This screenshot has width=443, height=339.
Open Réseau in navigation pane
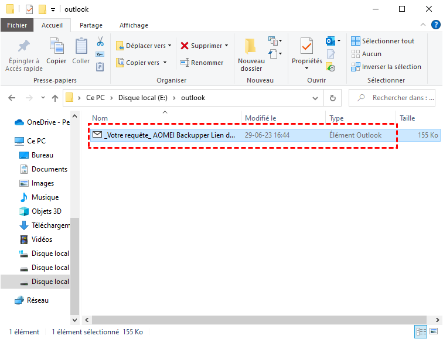pyautogui.click(x=32, y=300)
